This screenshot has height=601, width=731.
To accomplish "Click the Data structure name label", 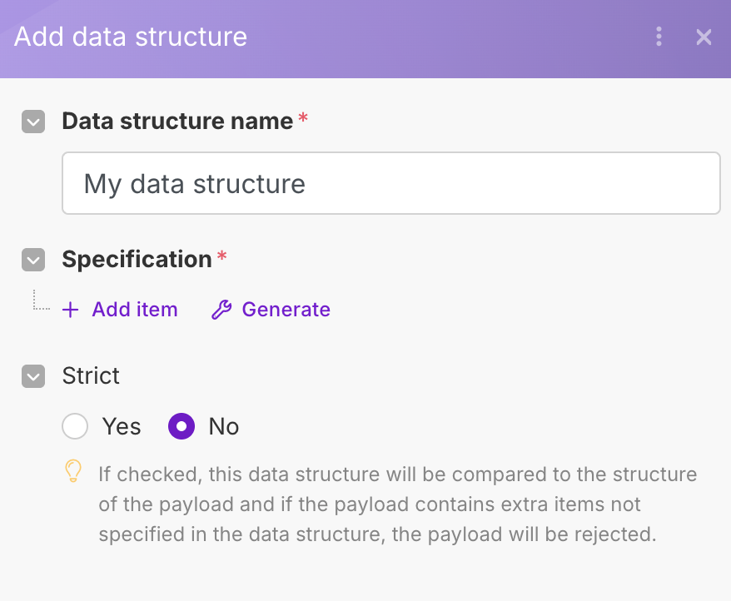I will click(x=177, y=122).
